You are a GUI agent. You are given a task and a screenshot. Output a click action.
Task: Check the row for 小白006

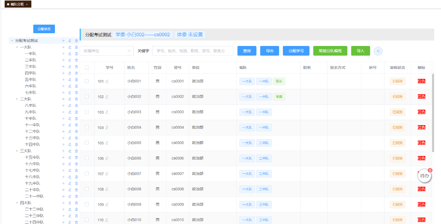pos(87,158)
